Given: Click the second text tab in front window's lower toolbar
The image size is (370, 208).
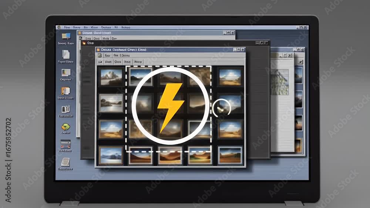Looking at the screenshot, I should point(118,62).
